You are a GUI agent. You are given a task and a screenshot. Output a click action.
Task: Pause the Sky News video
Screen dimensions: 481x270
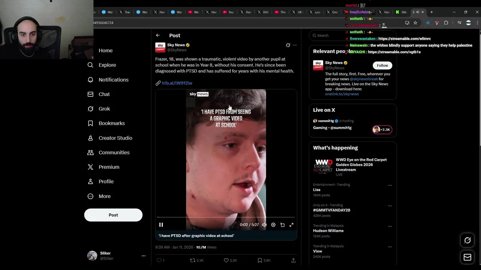(x=161, y=225)
